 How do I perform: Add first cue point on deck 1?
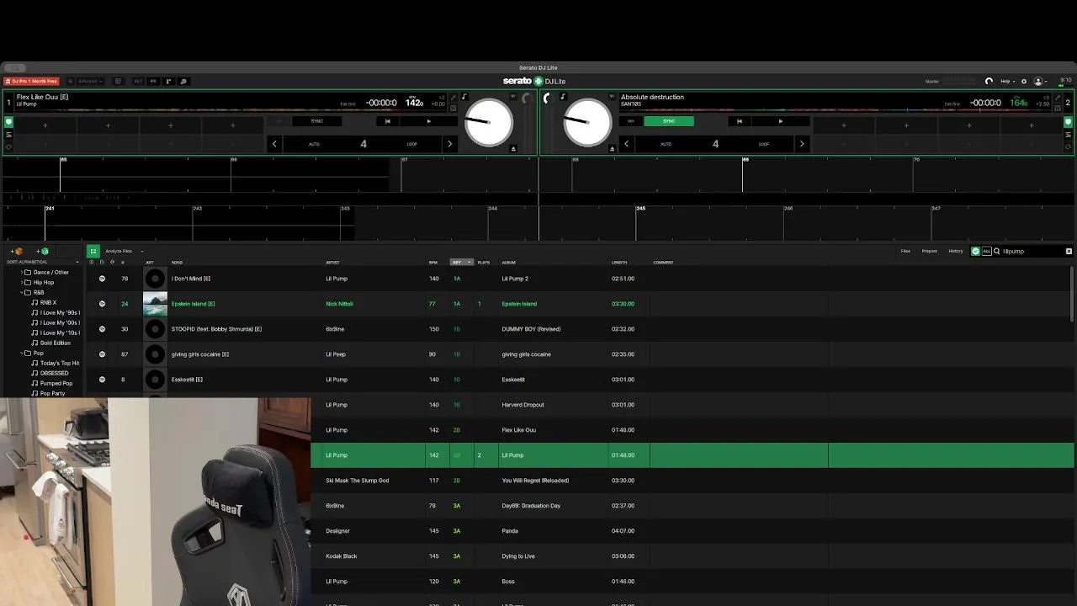pyautogui.click(x=45, y=125)
